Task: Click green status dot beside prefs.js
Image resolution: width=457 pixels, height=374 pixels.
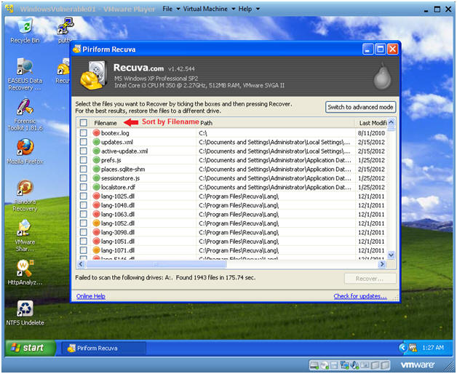Action: [x=96, y=160]
